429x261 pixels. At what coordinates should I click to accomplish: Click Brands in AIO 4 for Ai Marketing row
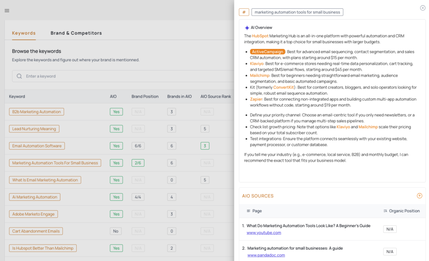click(171, 197)
